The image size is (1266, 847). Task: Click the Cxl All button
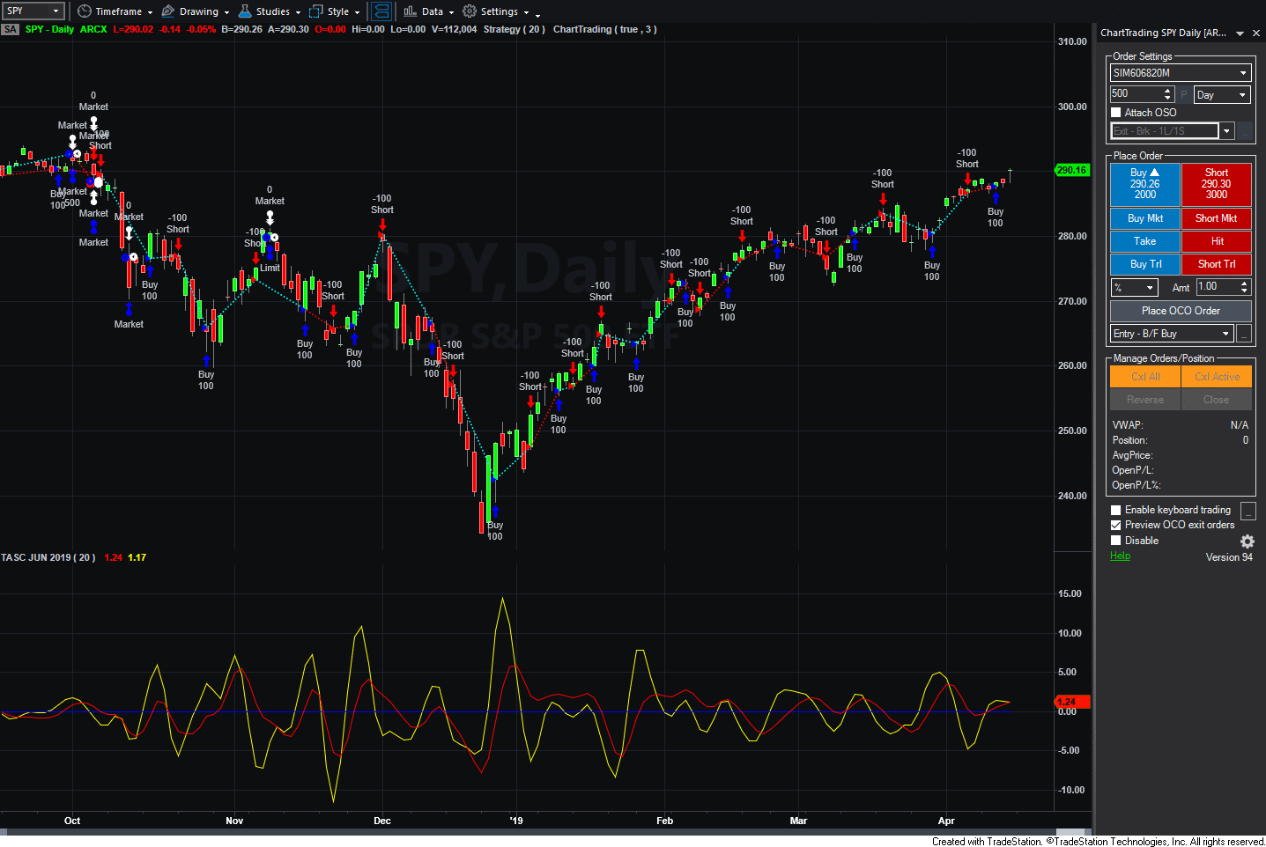coord(1144,377)
